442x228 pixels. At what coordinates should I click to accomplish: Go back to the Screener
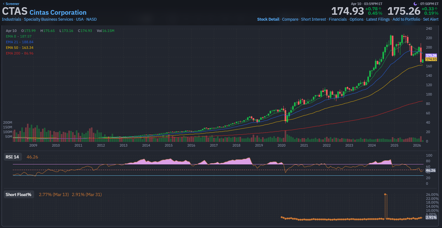coord(11,4)
